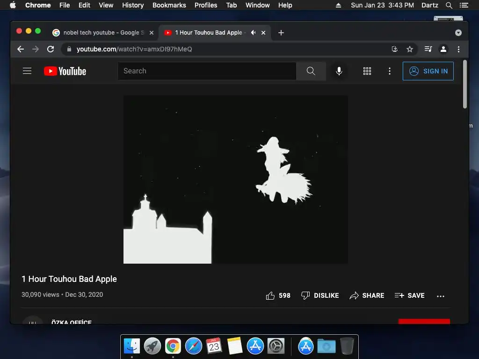Go back in Chrome
Viewport: 479px width, 359px height.
(21, 49)
